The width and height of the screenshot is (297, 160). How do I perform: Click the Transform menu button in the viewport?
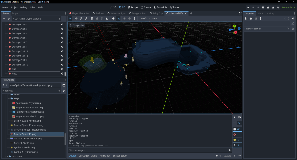point(144,18)
